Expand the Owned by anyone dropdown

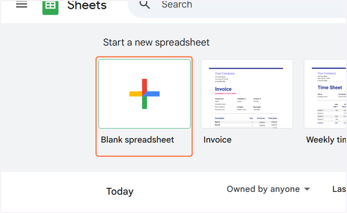(x=268, y=189)
